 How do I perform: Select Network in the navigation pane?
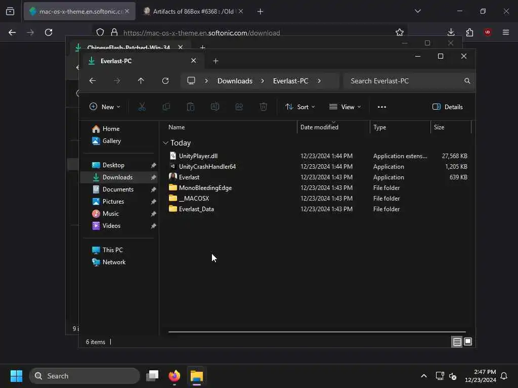coord(119,262)
